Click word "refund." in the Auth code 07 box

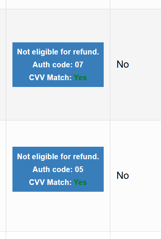coord(86,52)
